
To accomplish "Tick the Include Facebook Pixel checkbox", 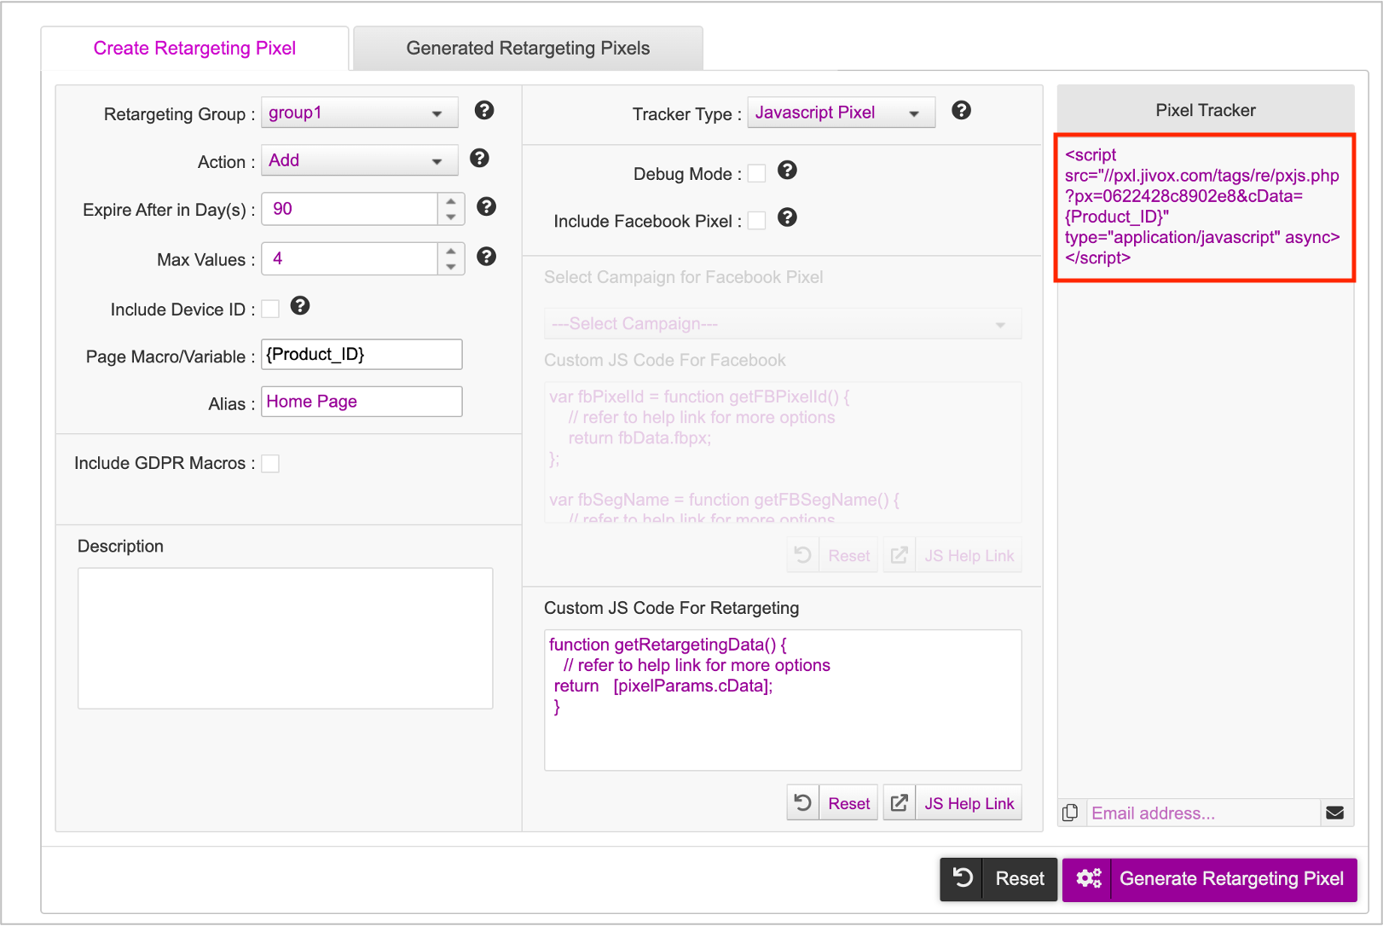I will tap(756, 221).
